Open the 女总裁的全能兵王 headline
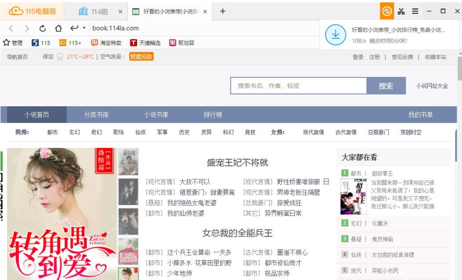The width and height of the screenshot is (462, 280). point(237,233)
